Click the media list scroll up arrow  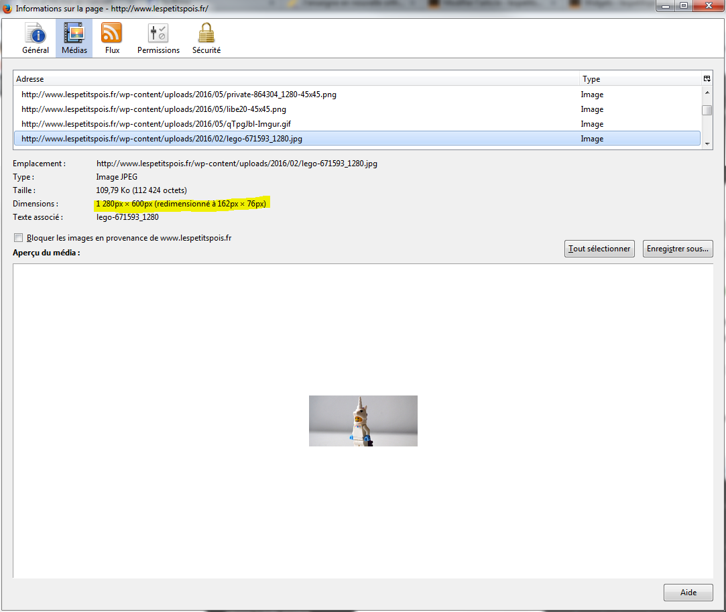707,93
